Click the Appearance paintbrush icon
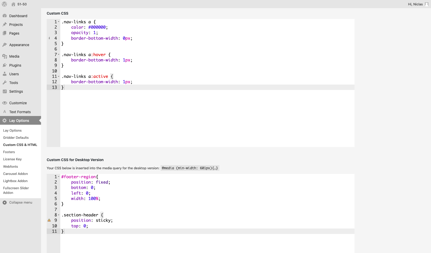Viewport: 431px width, 253px height. point(4,45)
